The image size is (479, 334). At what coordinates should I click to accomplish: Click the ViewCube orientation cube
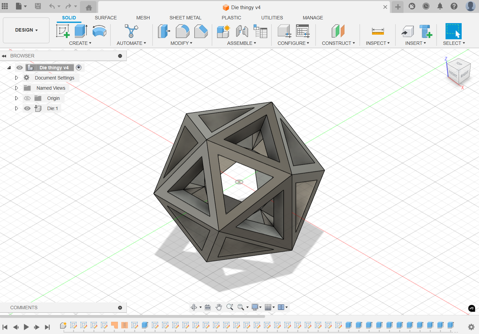coord(459,71)
